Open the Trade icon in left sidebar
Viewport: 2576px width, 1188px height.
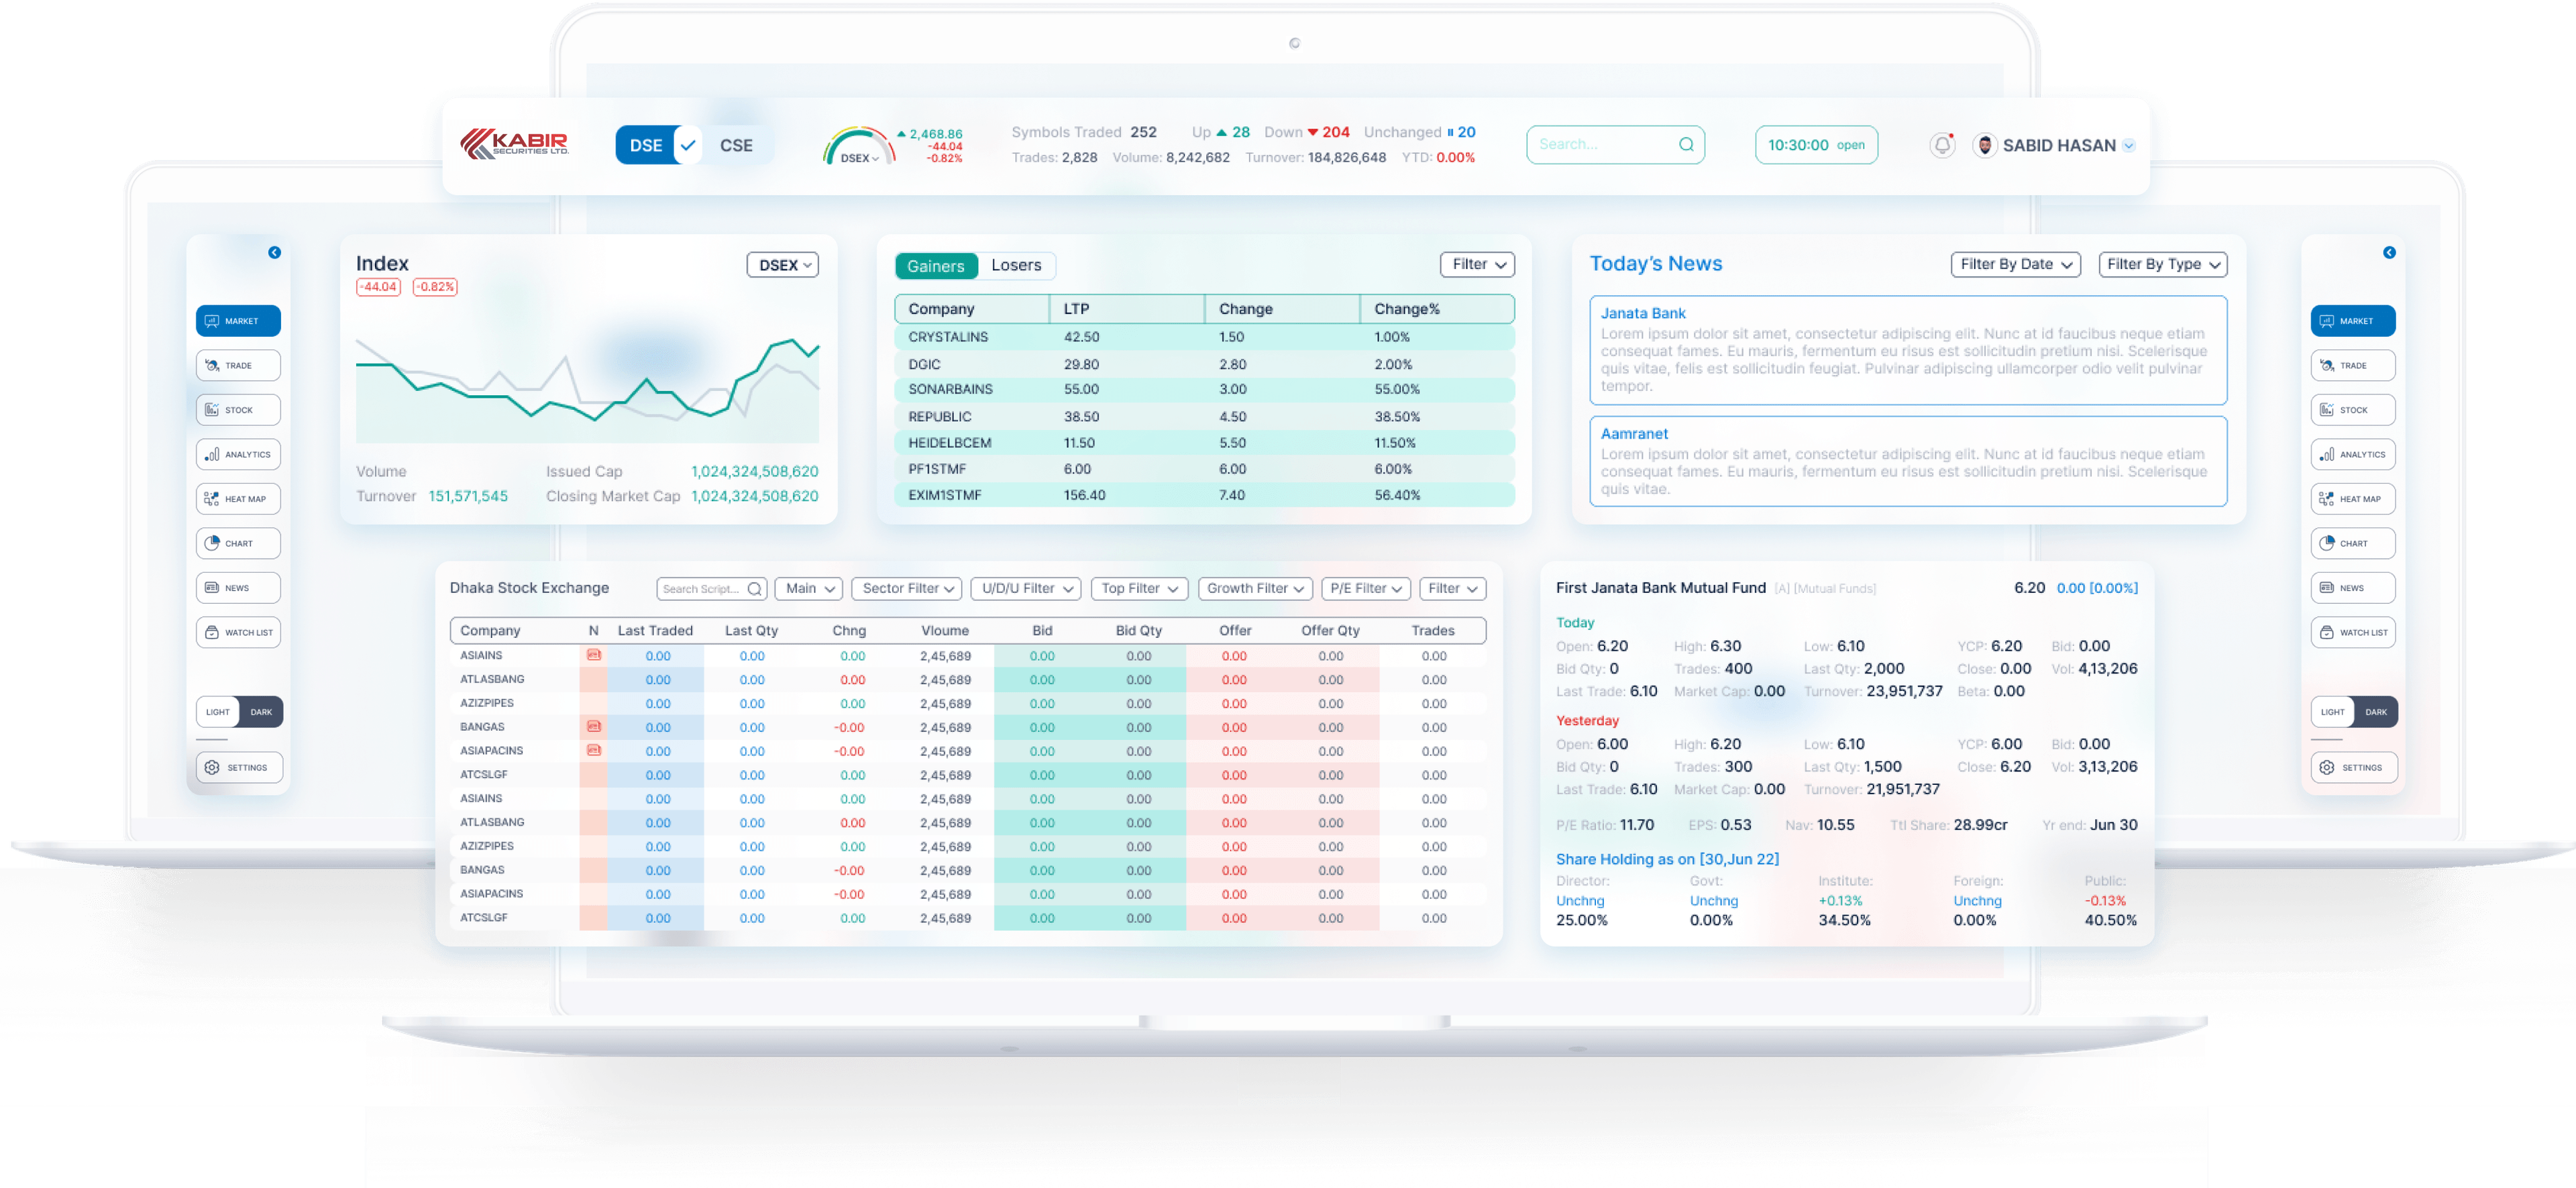point(212,365)
